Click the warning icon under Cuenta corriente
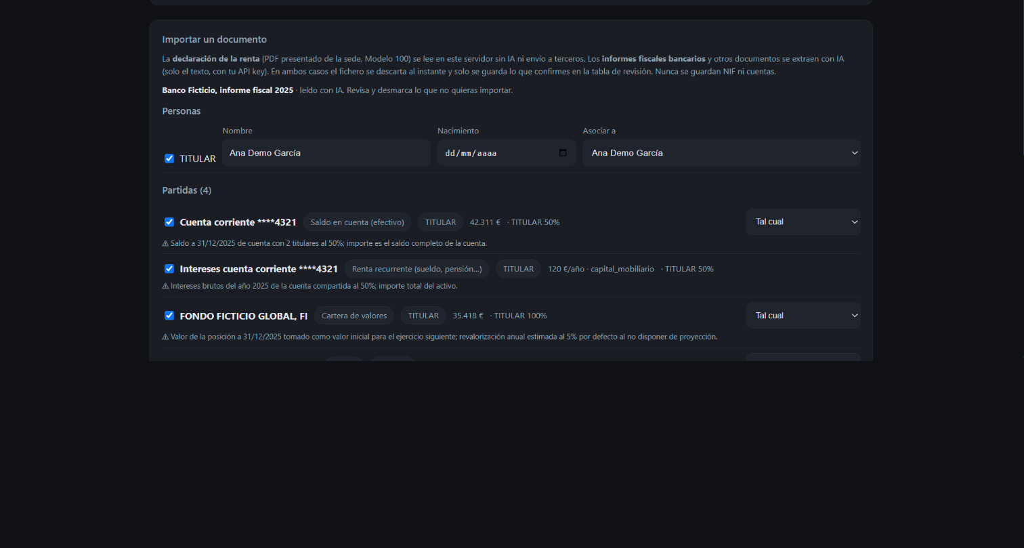 click(165, 243)
